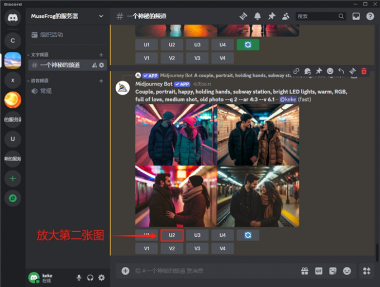Viewport: 380px width, 287px height.
Task: Click U3 under the lower image grid
Action: pos(197,235)
